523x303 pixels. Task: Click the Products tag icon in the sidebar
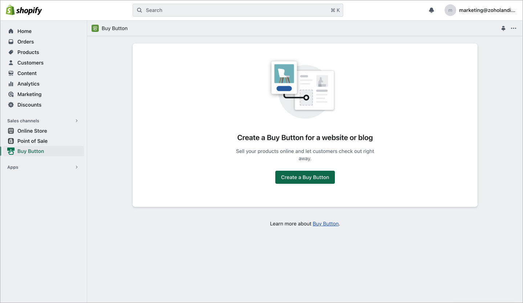(x=11, y=52)
